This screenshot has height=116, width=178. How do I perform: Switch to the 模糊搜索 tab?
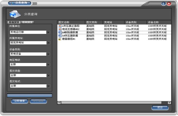[27, 22]
